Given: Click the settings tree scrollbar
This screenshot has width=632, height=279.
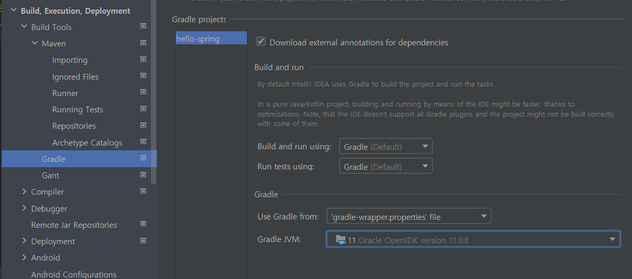Looking at the screenshot, I should click(x=154, y=93).
